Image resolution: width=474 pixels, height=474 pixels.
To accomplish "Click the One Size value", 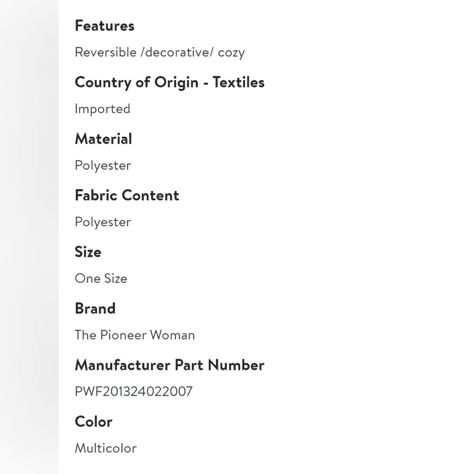I will pos(101,278).
